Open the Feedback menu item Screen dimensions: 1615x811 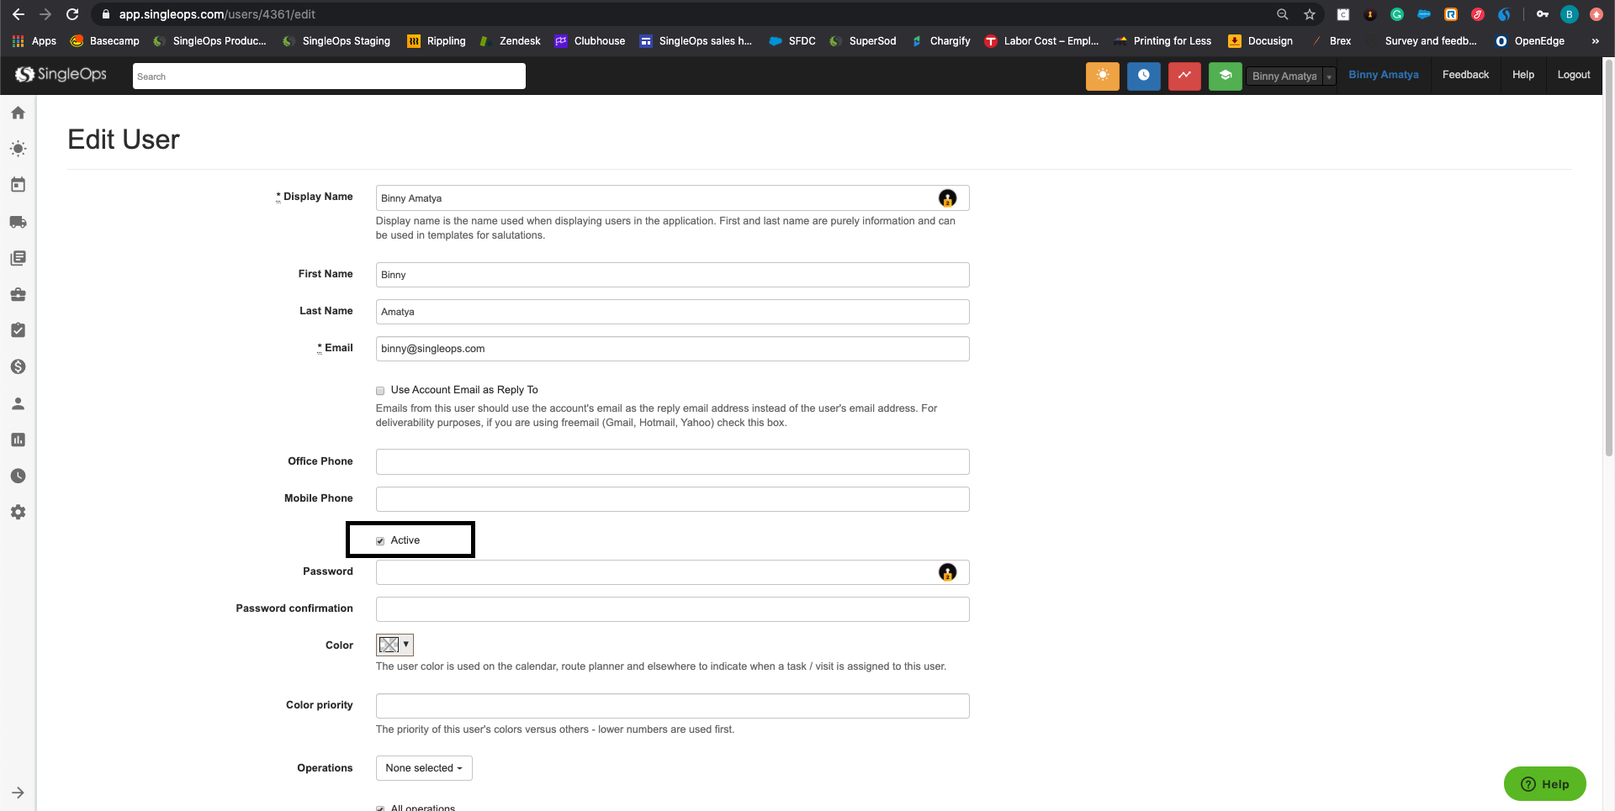[x=1465, y=75]
